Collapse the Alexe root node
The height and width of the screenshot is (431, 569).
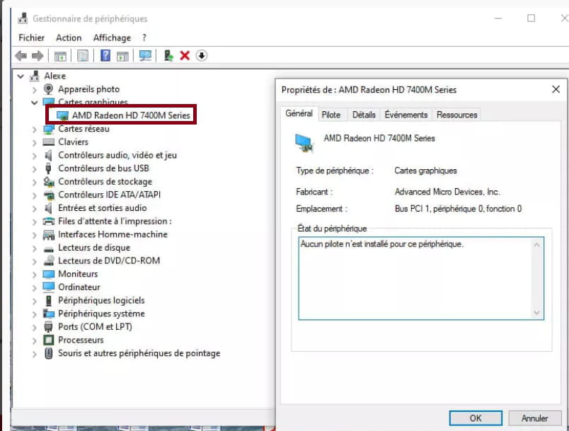(21, 76)
